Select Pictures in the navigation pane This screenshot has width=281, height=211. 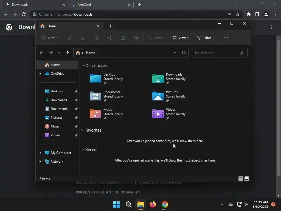(57, 118)
